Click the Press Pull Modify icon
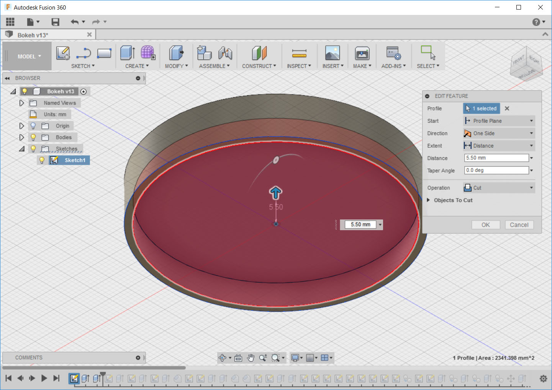The height and width of the screenshot is (390, 552). click(x=176, y=53)
